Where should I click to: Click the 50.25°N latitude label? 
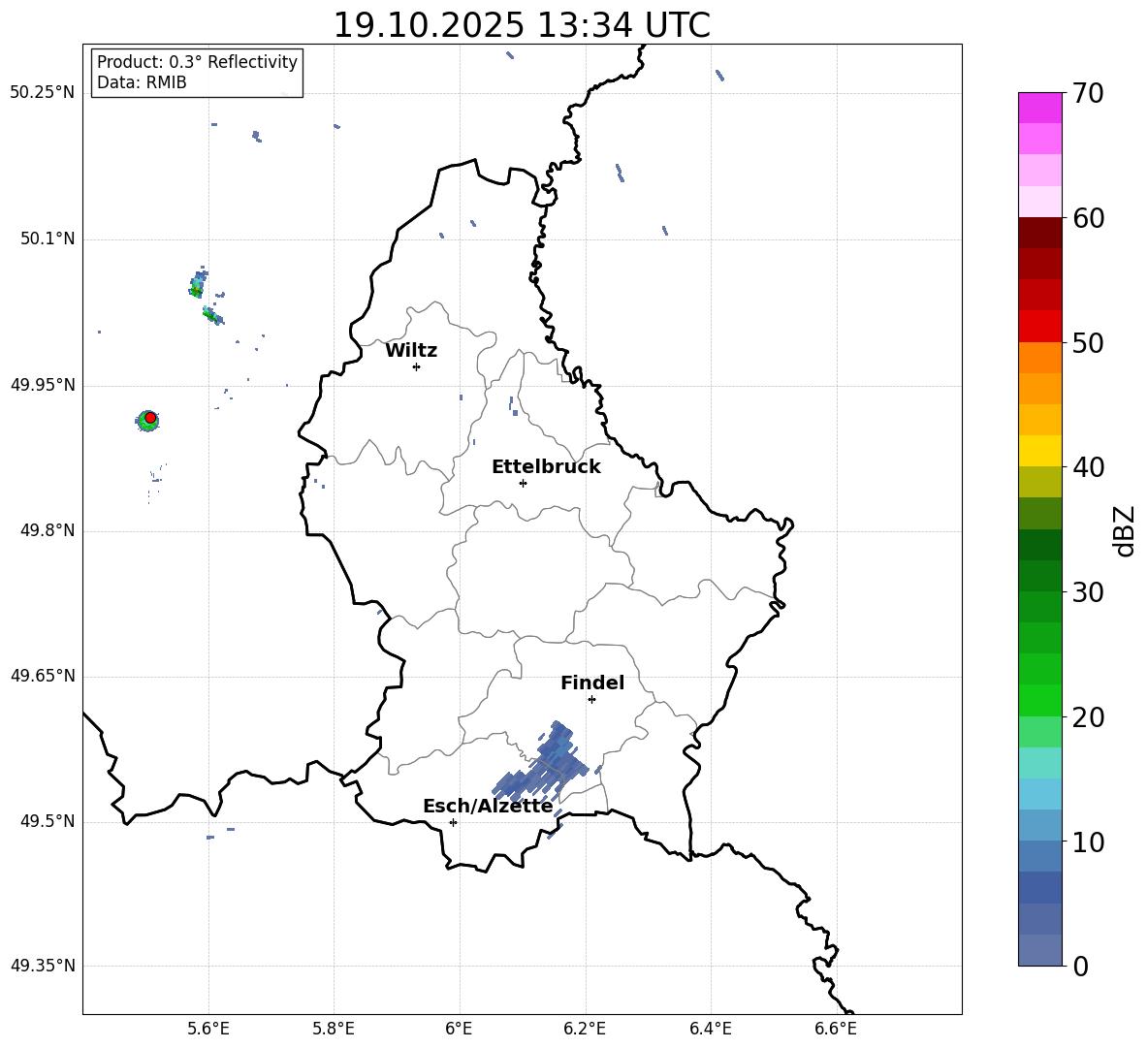pyautogui.click(x=43, y=93)
